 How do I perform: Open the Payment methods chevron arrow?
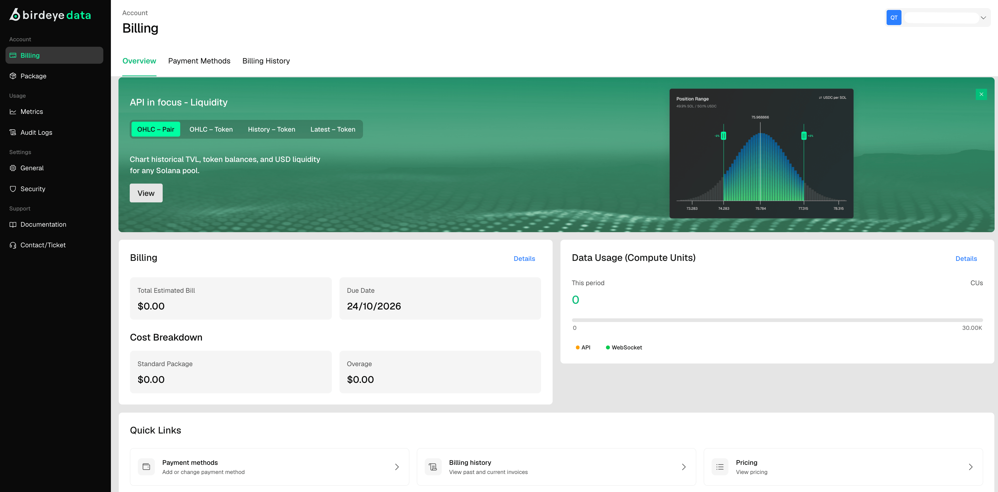(x=397, y=467)
